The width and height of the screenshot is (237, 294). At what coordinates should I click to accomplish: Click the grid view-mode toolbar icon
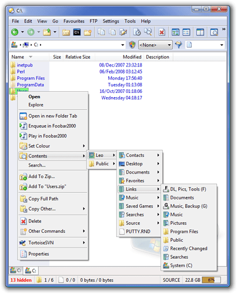click(x=175, y=32)
